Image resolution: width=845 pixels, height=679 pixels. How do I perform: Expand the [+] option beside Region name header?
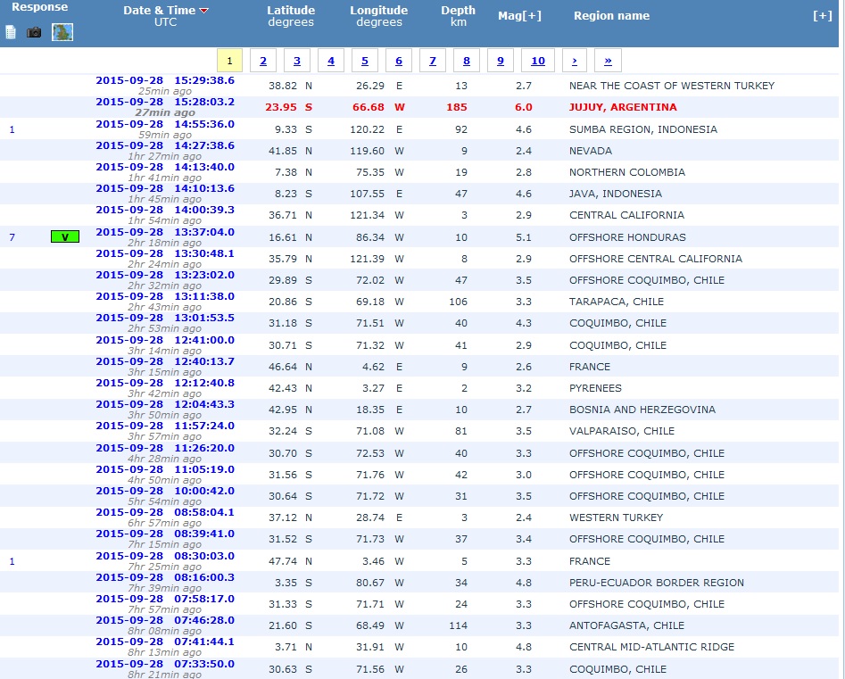[823, 16]
